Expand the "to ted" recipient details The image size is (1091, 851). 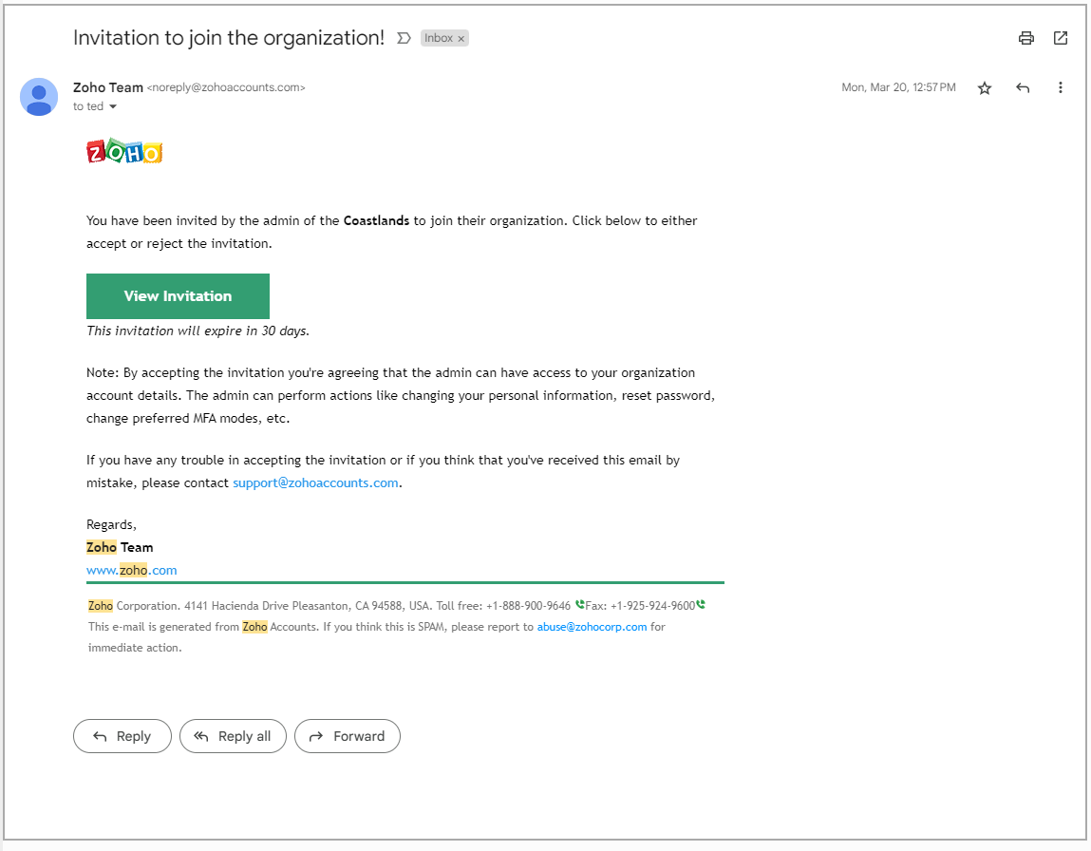[x=113, y=107]
